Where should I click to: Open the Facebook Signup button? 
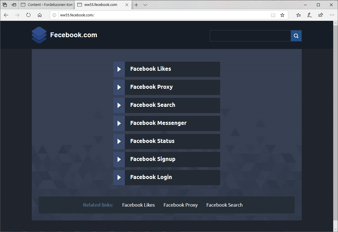click(167, 159)
